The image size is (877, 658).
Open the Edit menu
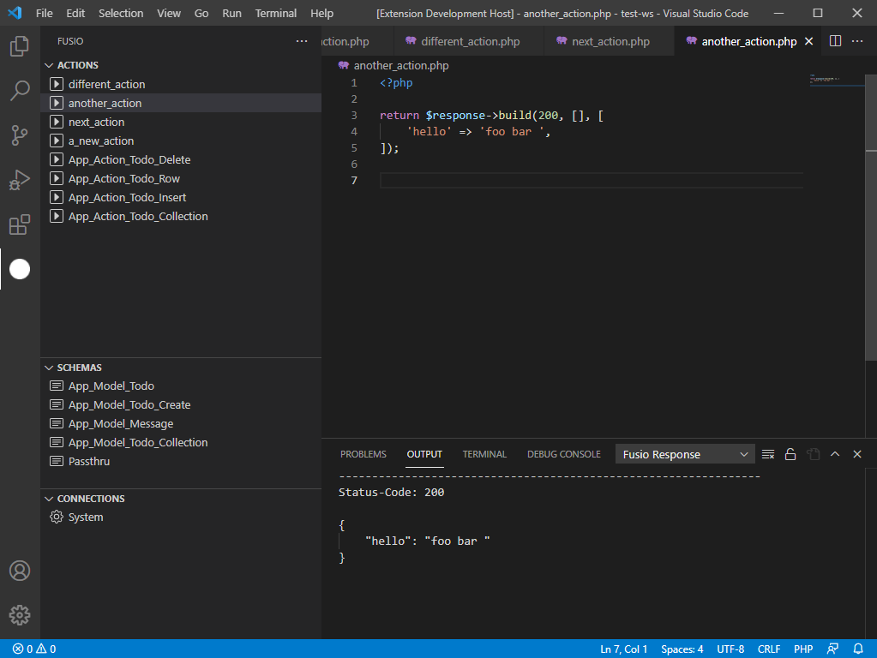(75, 13)
